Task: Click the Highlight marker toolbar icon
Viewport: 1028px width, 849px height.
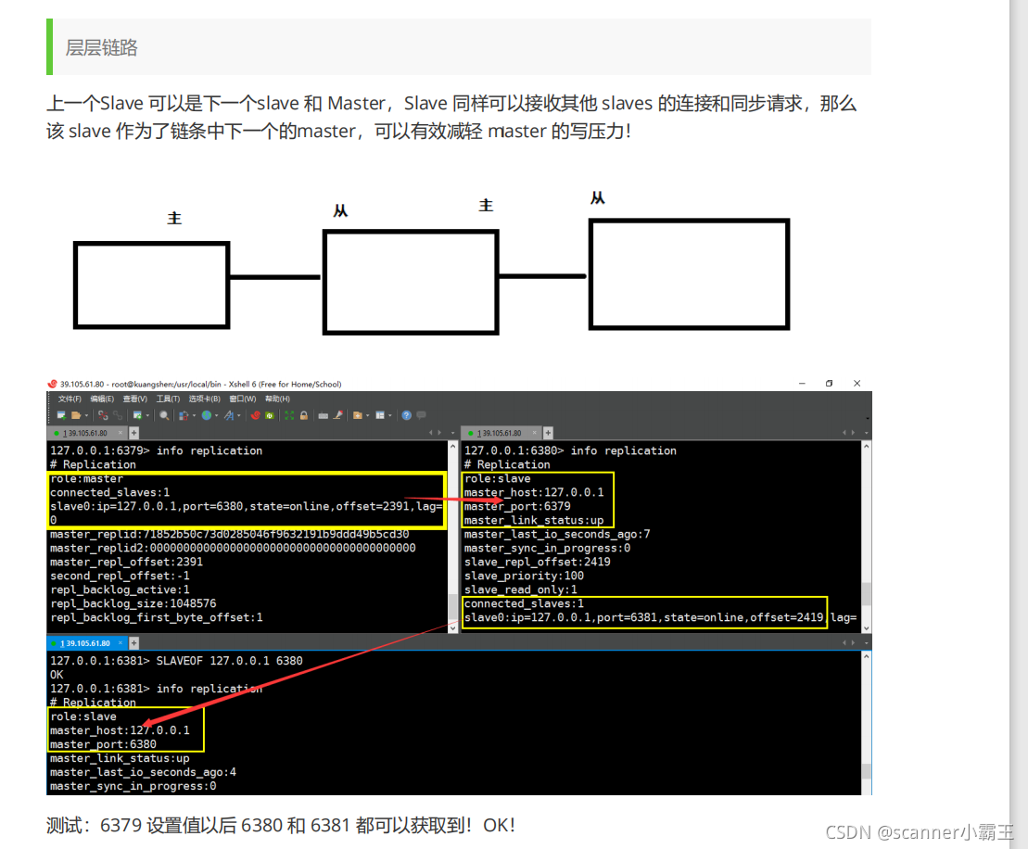Action: (338, 415)
